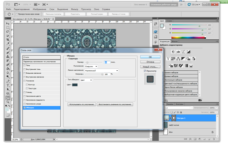Image resolution: width=228 pixels, height=143 pixels.
Task: Click the Полный экран button
Action: [97, 14]
